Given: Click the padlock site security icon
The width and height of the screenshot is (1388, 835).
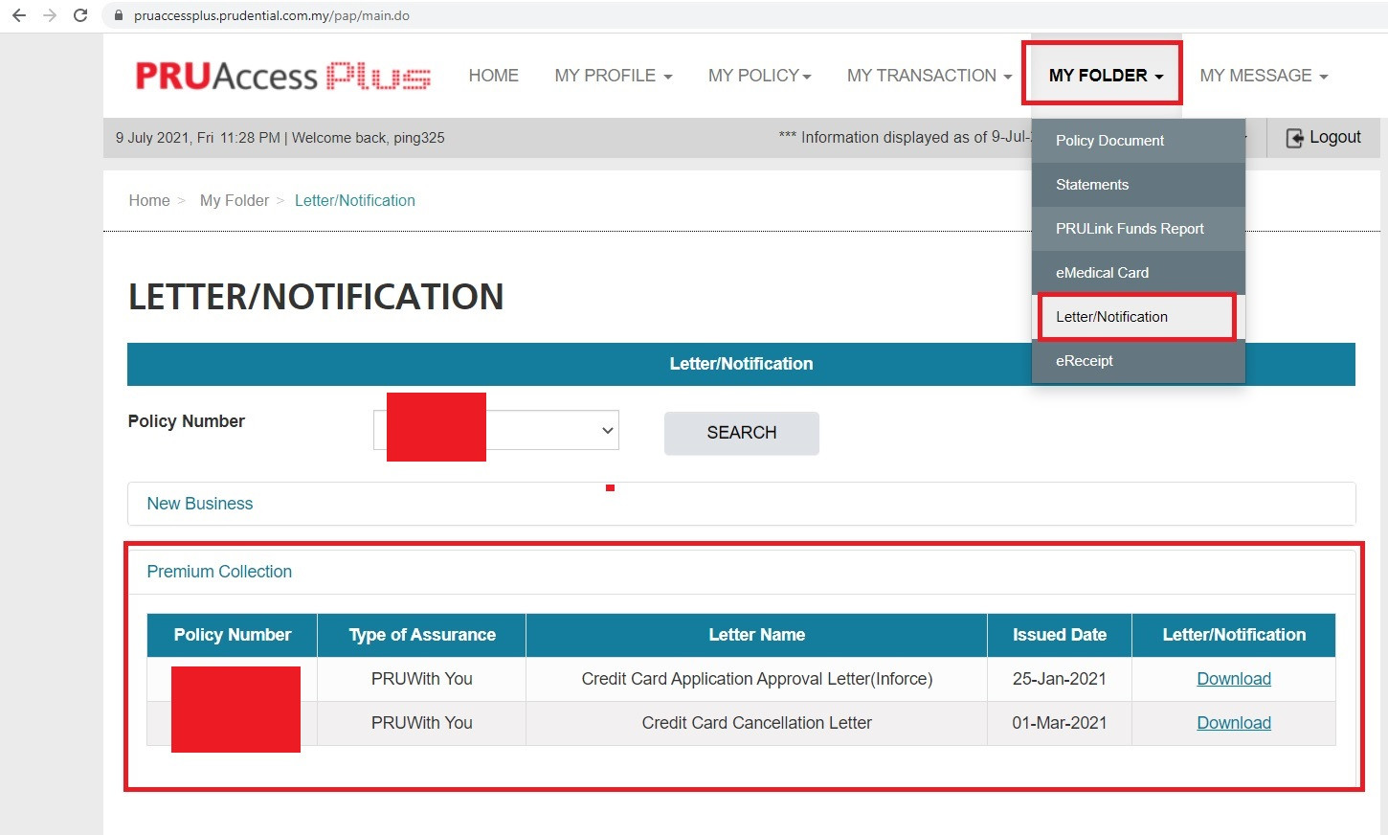Looking at the screenshot, I should tap(119, 15).
